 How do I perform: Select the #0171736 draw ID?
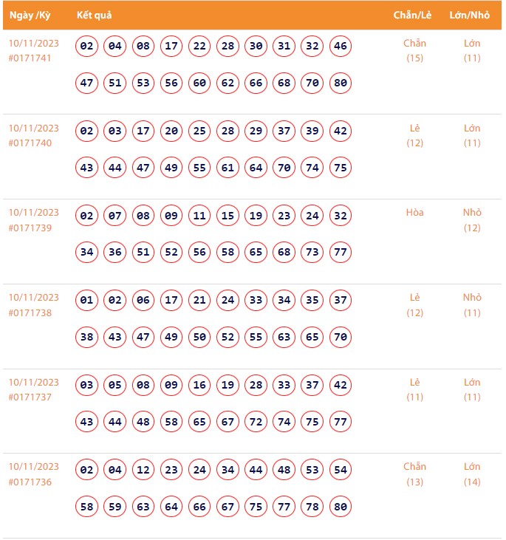coord(30,482)
